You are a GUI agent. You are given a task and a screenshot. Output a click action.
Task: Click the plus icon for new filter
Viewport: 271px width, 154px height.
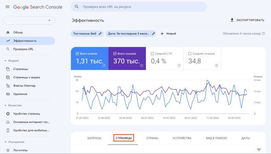pyautogui.click(x=162, y=33)
